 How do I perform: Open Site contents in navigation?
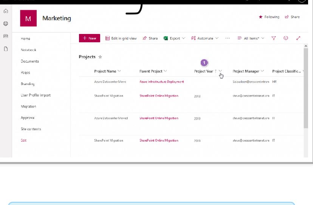click(x=31, y=129)
